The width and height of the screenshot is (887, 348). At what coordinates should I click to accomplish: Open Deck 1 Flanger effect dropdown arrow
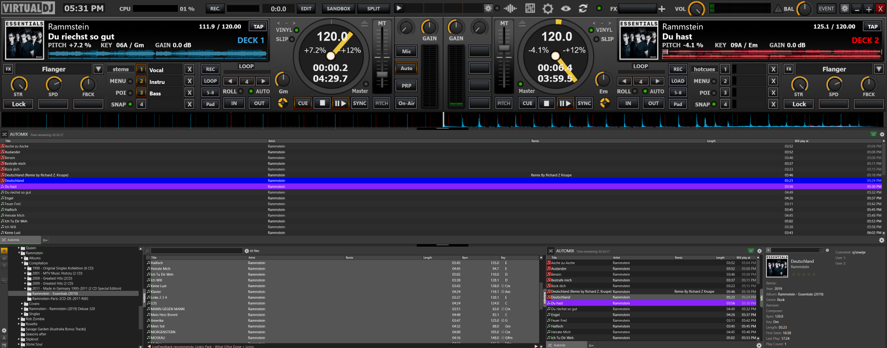tap(98, 69)
